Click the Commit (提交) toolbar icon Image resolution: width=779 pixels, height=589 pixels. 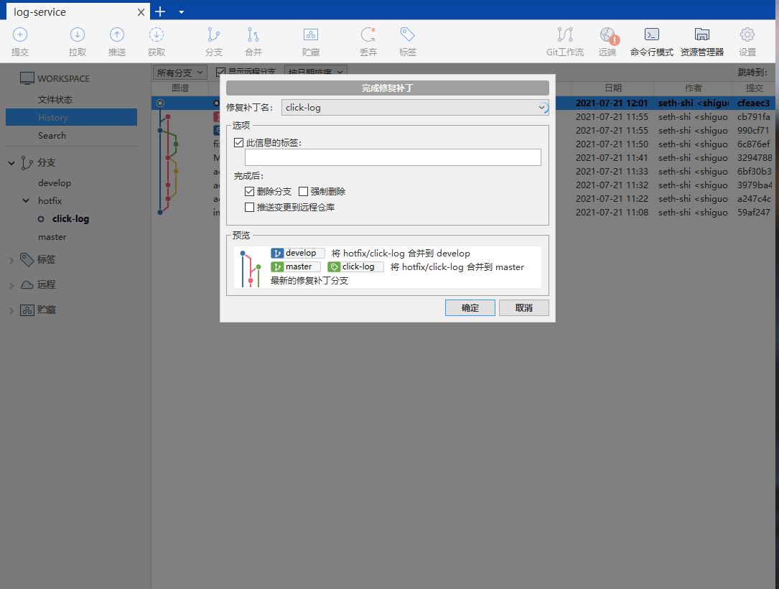pyautogui.click(x=20, y=34)
